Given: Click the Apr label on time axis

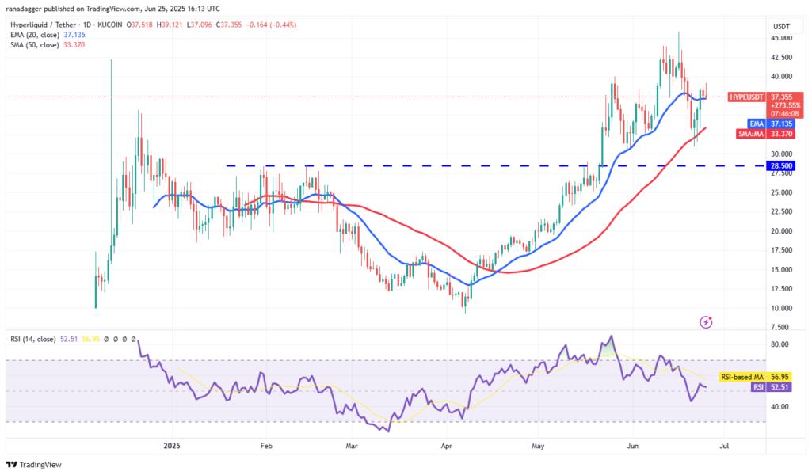Looking at the screenshot, I should pyautogui.click(x=446, y=446).
